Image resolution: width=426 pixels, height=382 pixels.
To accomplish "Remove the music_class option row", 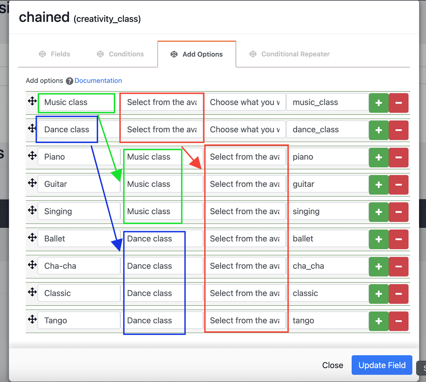I will 398,103.
